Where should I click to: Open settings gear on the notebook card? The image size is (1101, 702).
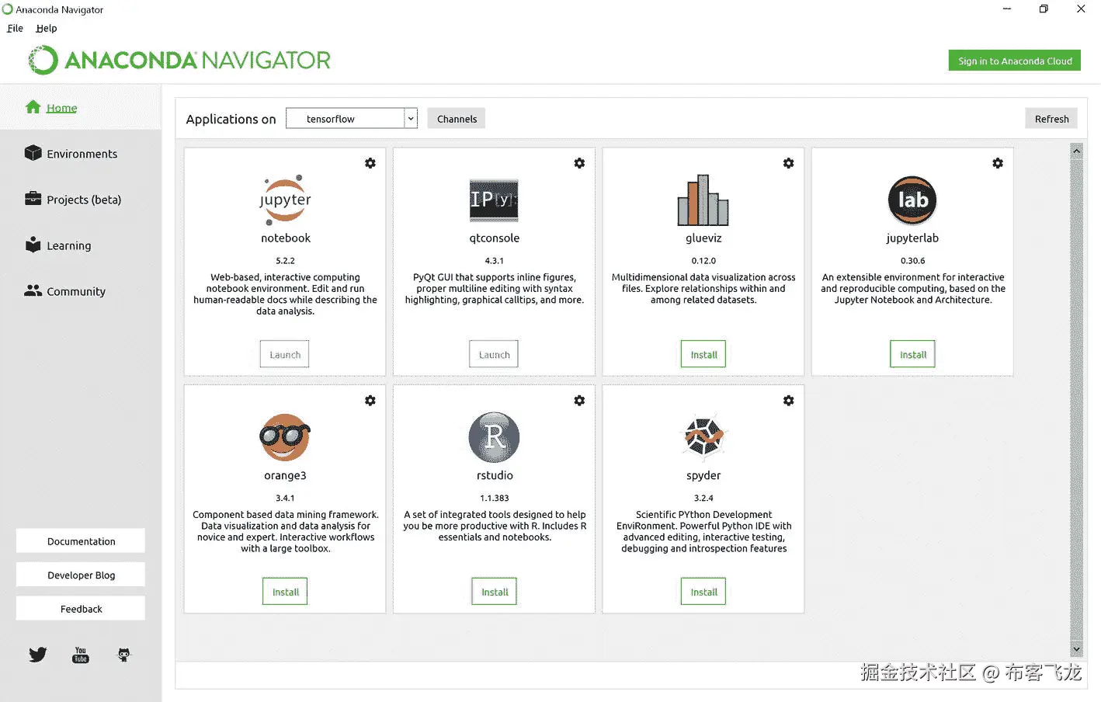tap(370, 163)
